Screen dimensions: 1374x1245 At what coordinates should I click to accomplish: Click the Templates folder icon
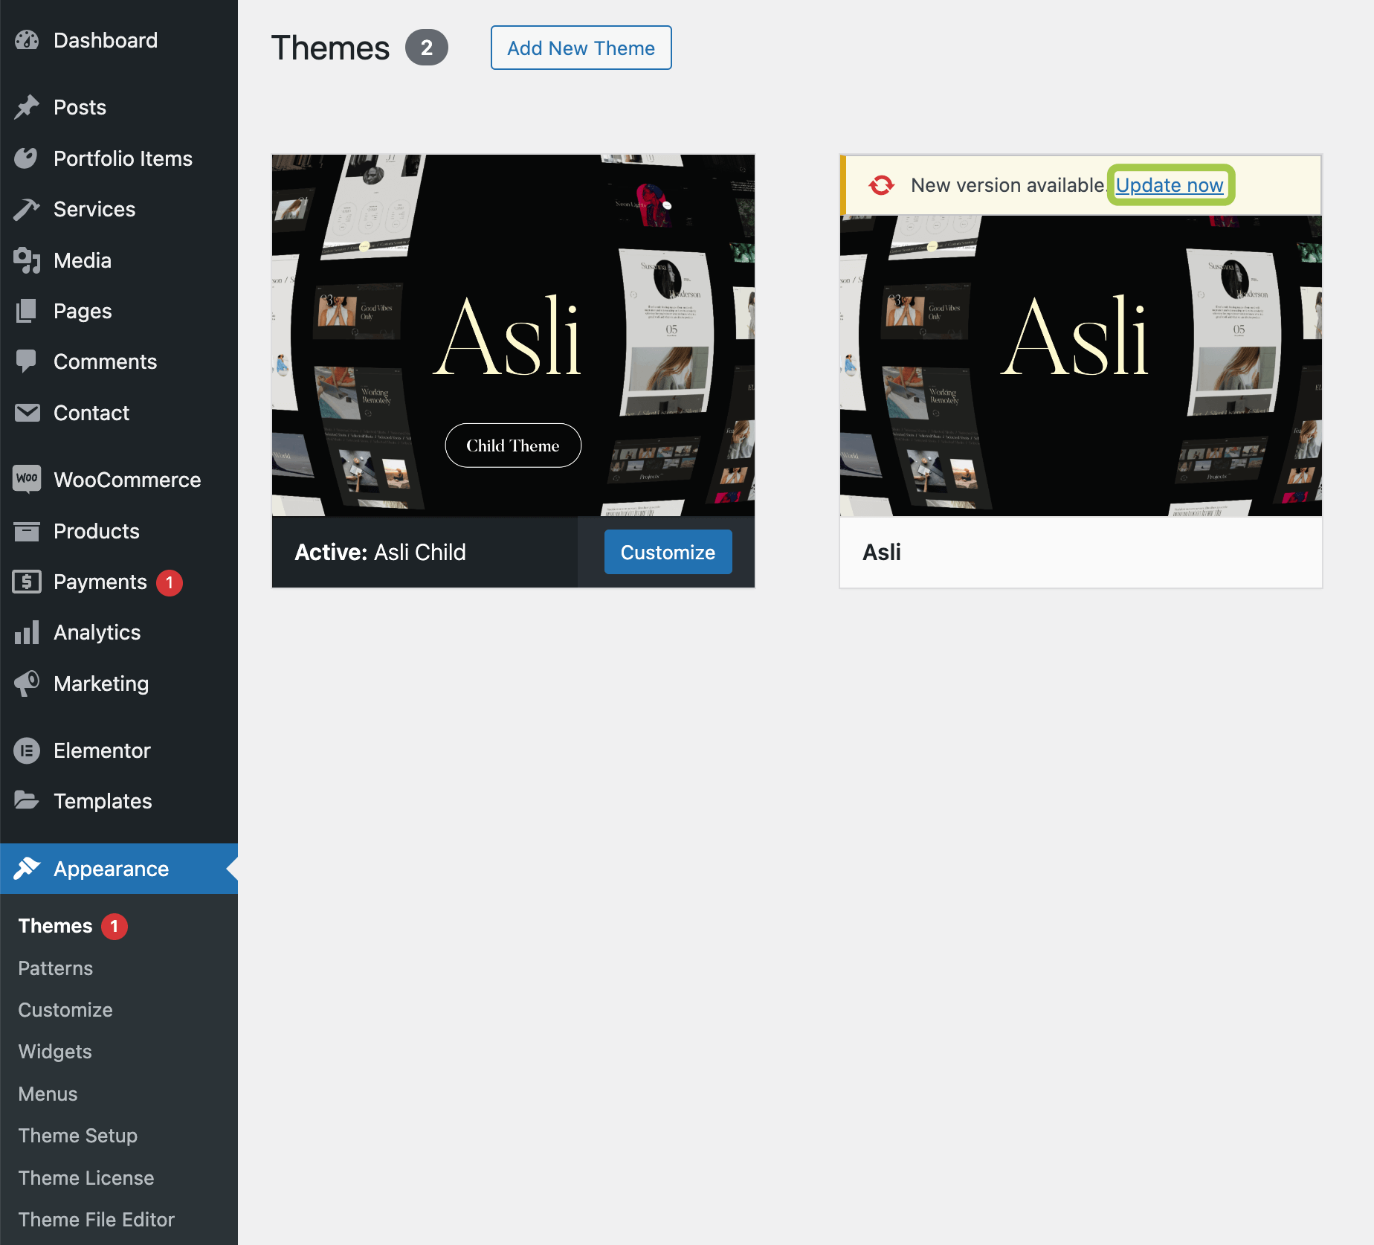[x=27, y=801]
